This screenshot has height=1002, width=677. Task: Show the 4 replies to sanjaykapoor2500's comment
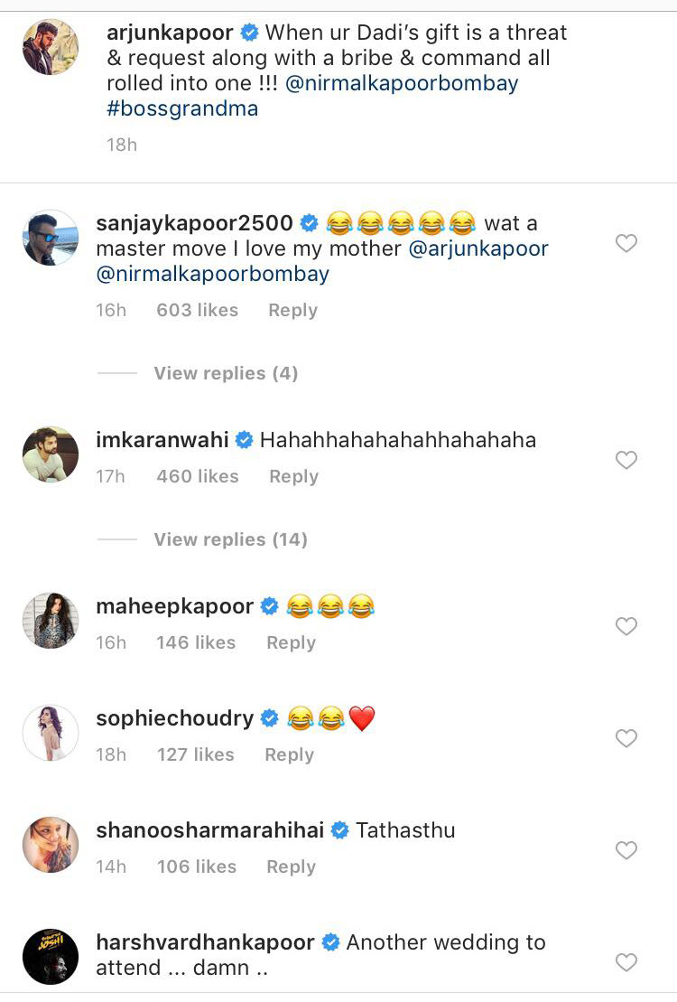[x=225, y=372]
